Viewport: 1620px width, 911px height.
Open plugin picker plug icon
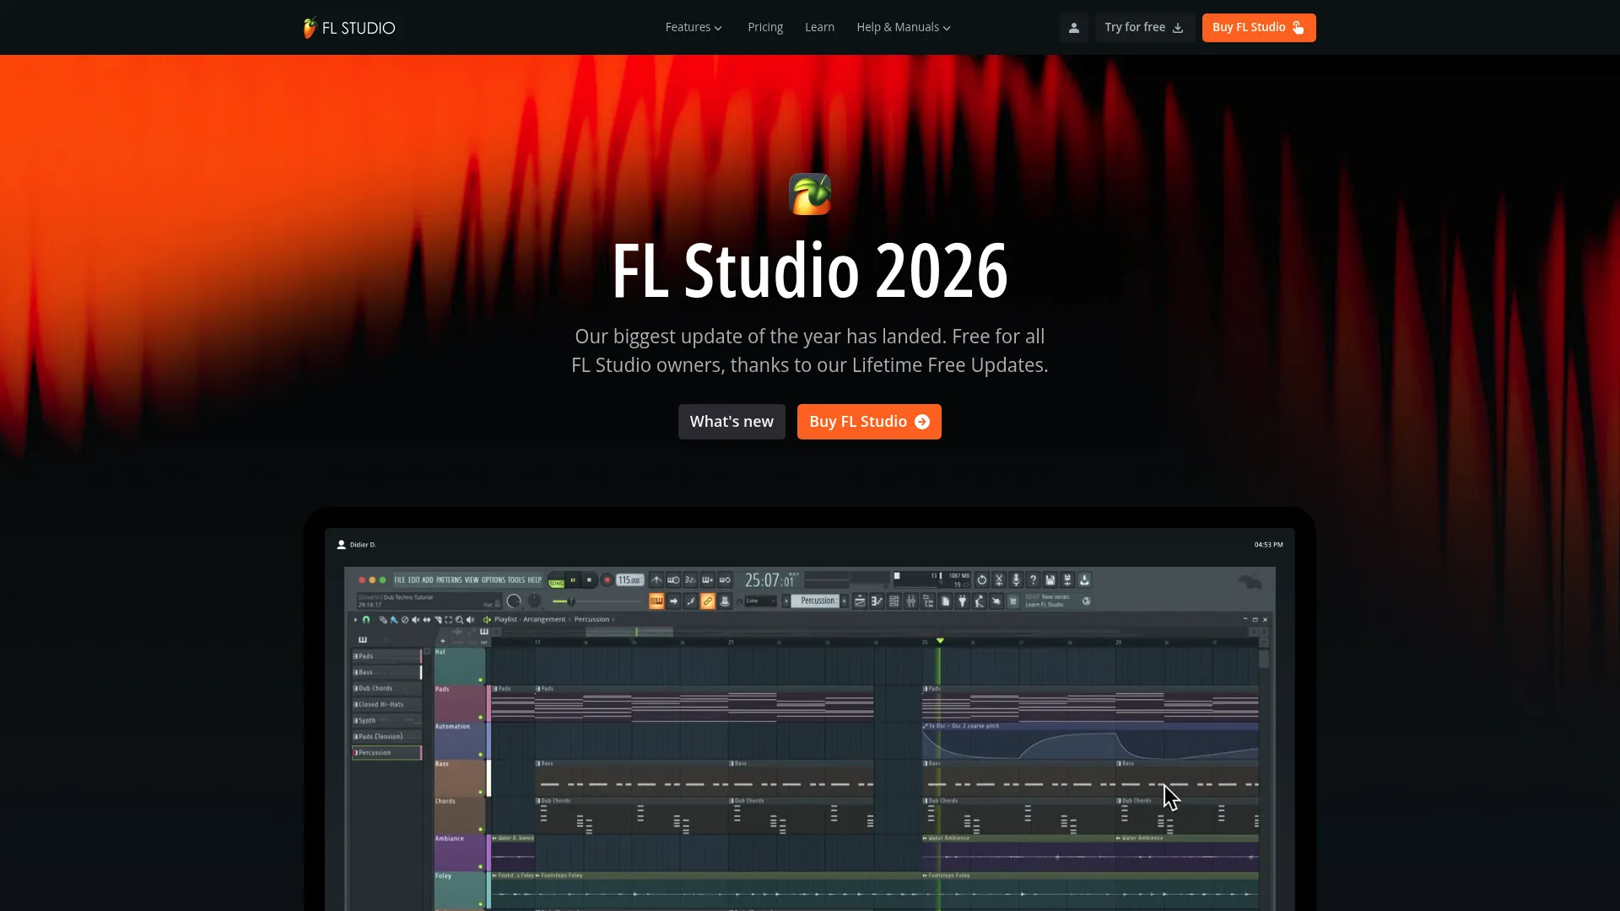[x=962, y=601]
